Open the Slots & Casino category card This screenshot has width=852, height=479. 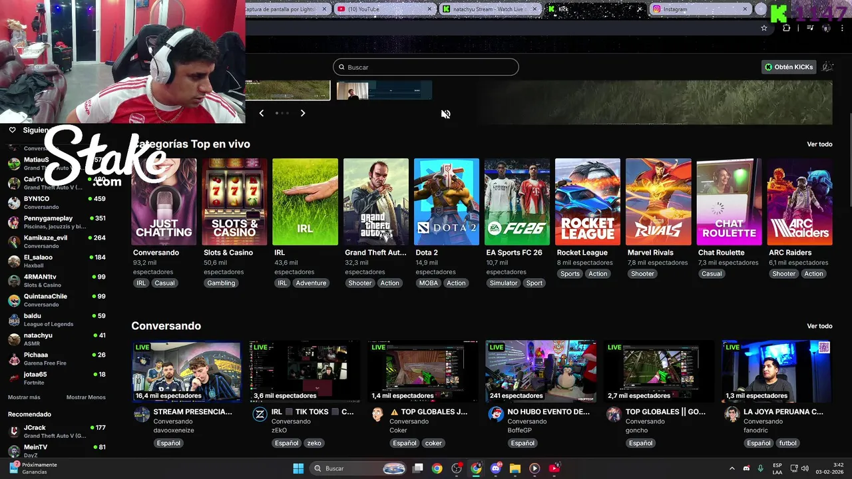[234, 202]
